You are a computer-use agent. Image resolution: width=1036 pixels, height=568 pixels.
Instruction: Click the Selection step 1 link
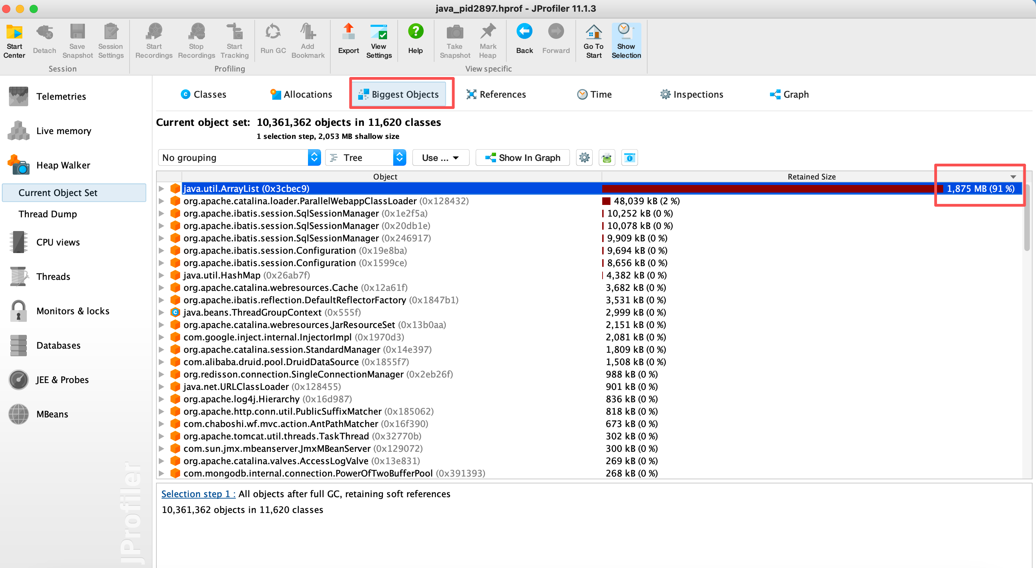point(198,494)
